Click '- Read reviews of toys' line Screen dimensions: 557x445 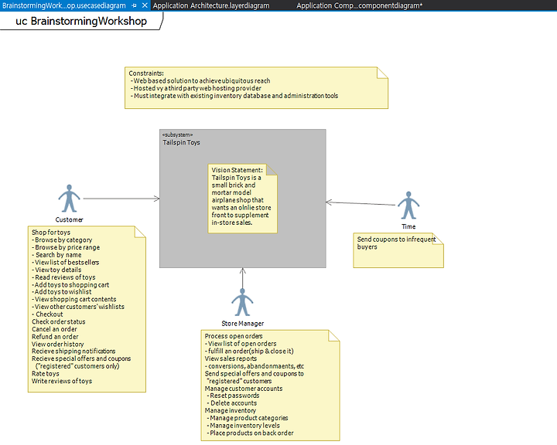(63, 277)
